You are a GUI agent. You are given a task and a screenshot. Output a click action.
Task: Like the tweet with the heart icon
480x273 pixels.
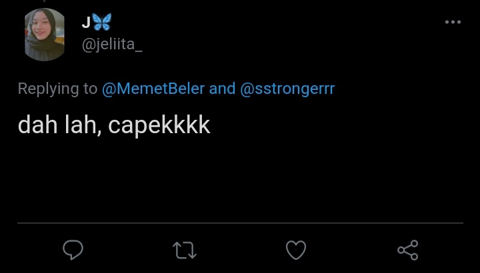(x=295, y=250)
